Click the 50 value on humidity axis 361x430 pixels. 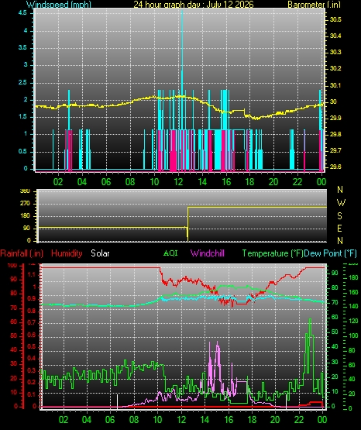(13, 335)
